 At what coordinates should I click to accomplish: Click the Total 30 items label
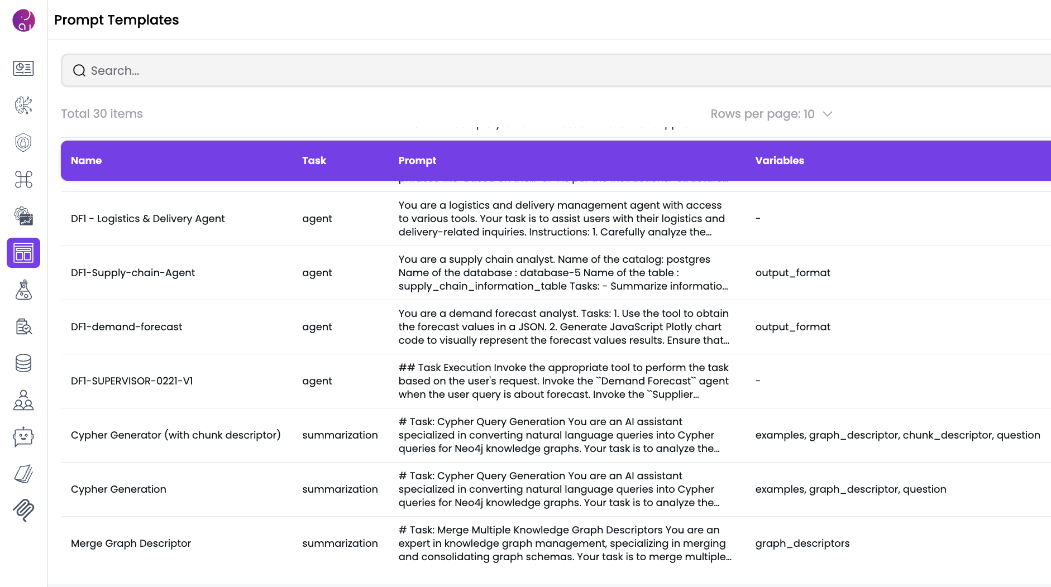[x=102, y=114]
